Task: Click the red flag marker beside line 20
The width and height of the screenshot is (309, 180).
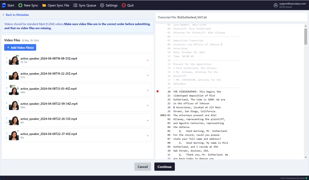Action: (158, 91)
